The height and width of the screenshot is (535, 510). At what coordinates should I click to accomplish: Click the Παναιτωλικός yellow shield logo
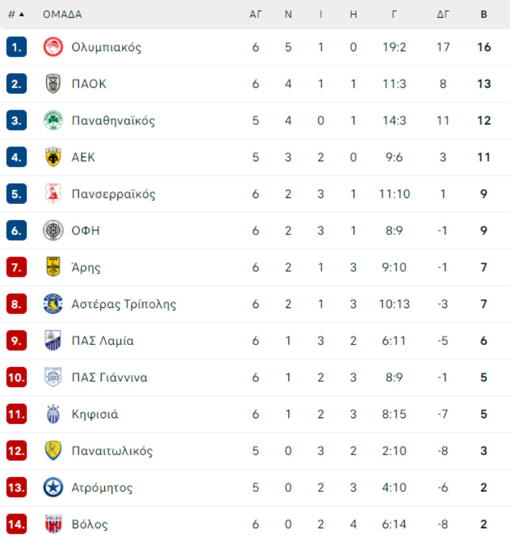(53, 451)
